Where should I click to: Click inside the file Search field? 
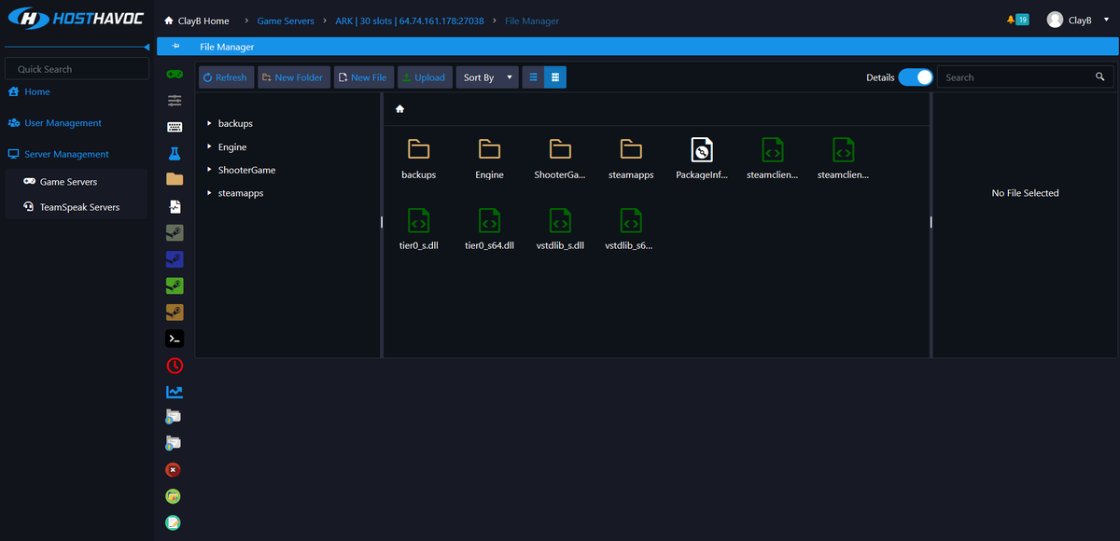1017,76
